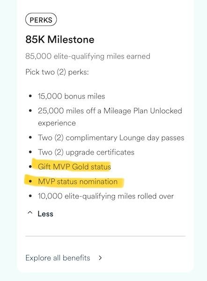
Task: Open Explore all benefits link
Action: 58,258
